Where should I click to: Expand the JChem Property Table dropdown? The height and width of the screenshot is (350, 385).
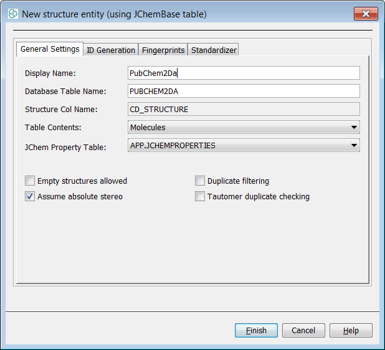tap(243, 146)
